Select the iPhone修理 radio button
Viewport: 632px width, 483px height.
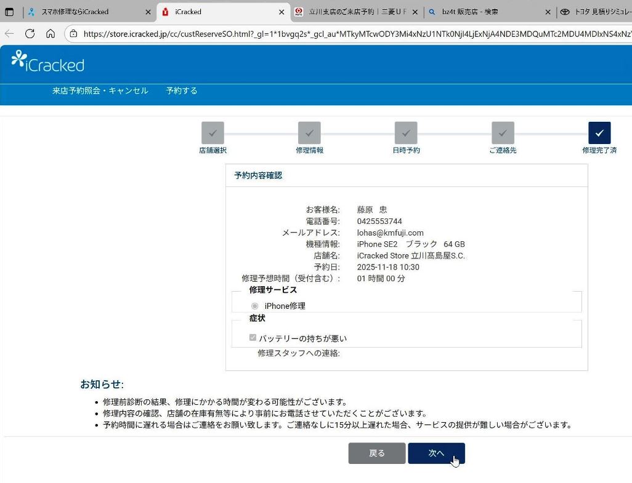pos(255,306)
